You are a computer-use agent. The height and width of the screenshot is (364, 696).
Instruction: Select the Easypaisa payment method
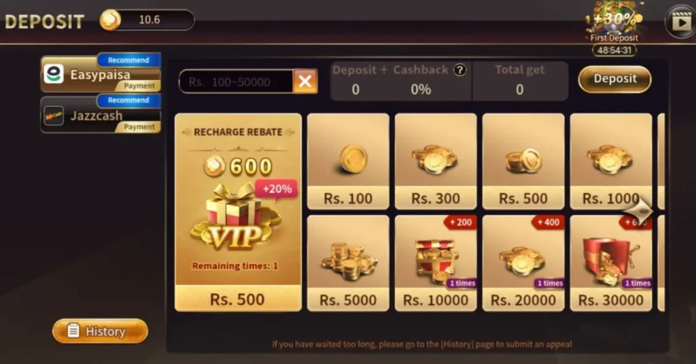pos(101,73)
